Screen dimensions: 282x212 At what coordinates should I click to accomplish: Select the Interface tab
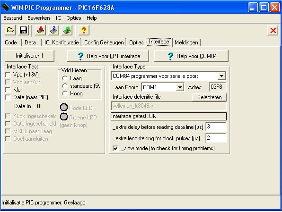click(x=159, y=42)
